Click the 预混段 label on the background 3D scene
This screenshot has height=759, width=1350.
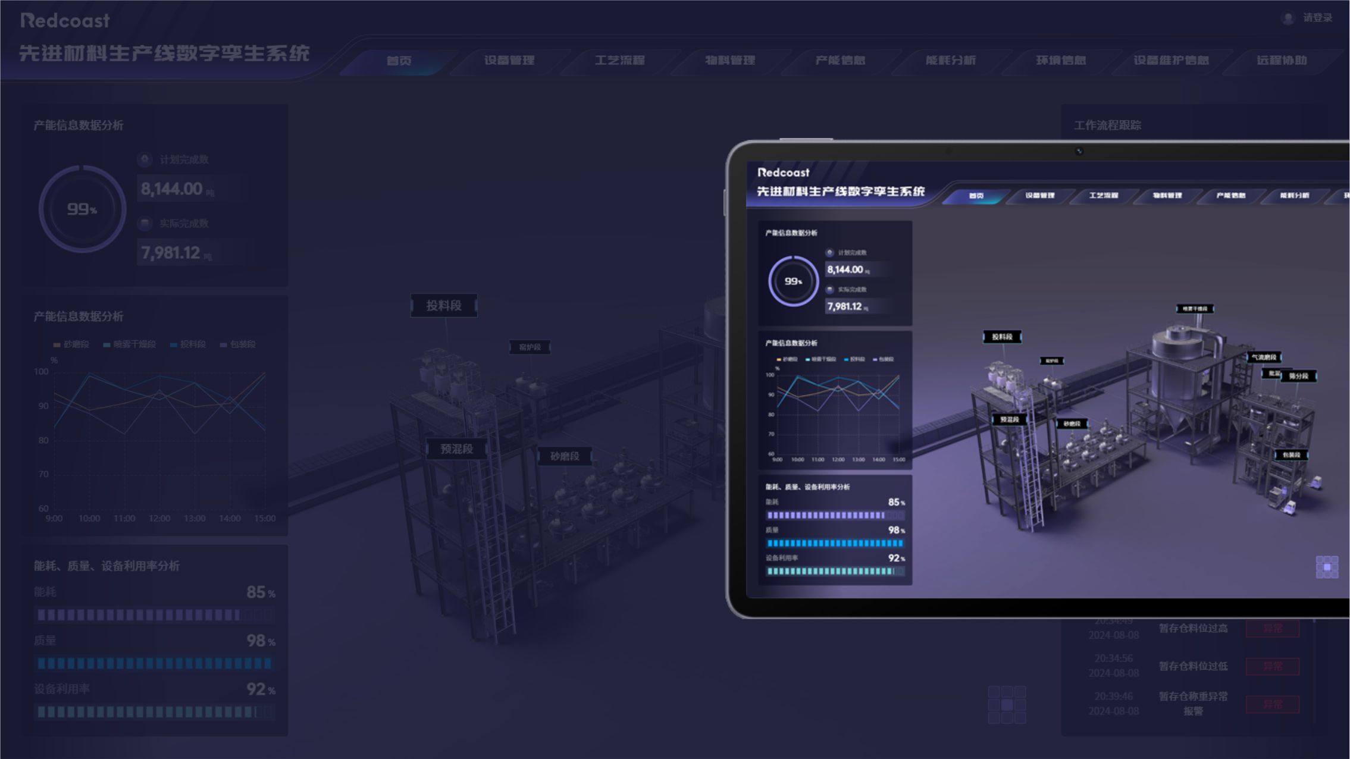click(456, 449)
